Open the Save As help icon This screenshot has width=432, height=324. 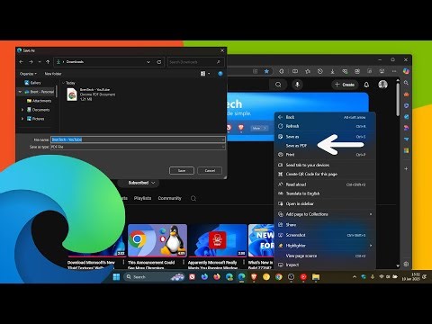click(220, 74)
